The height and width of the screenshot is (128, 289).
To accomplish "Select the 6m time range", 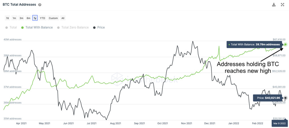I will [29, 18].
